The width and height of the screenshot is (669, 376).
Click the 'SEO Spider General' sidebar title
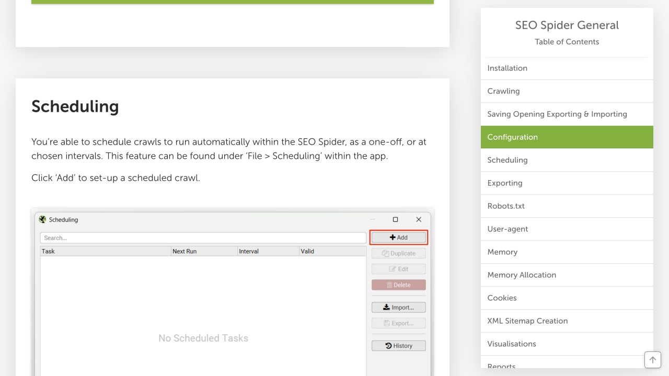567,25
